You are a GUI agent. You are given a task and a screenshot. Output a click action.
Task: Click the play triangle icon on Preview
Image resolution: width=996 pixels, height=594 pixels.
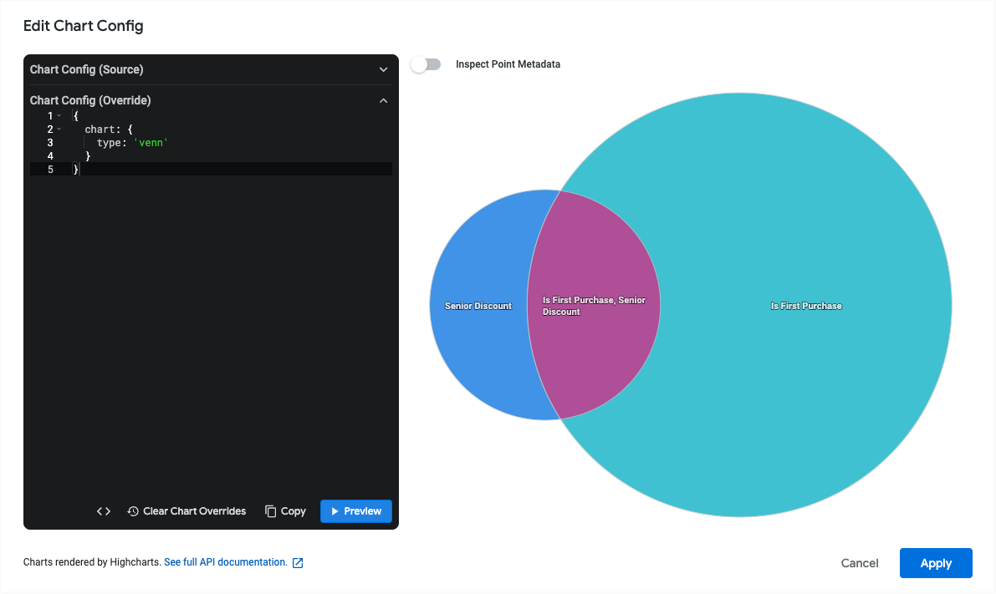335,511
